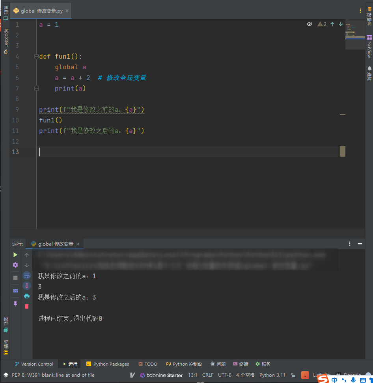The image size is (373, 383).
Task: Close the global 修改变量.py editor tab
Action: coord(67,11)
